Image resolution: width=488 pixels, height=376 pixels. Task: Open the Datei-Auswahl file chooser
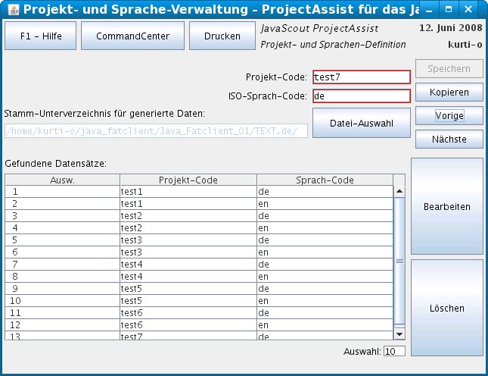tap(362, 123)
